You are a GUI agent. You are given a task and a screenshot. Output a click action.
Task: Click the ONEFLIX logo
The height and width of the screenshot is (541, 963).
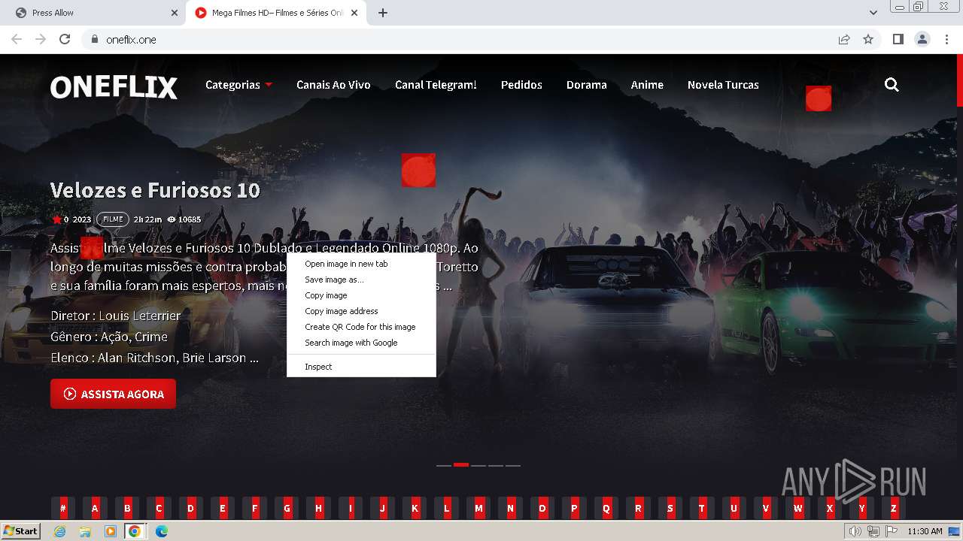(114, 87)
